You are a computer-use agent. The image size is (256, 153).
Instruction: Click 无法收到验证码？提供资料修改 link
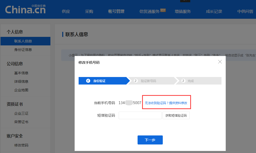tap(166, 103)
